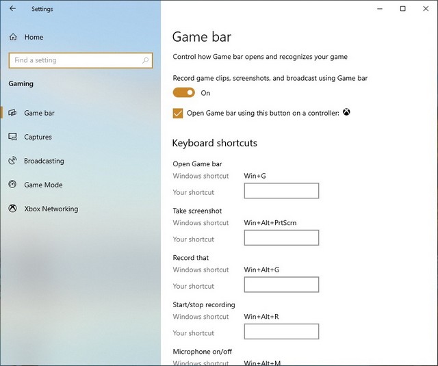Click the Take screenshot label
Image resolution: width=438 pixels, height=366 pixels.
tap(197, 211)
